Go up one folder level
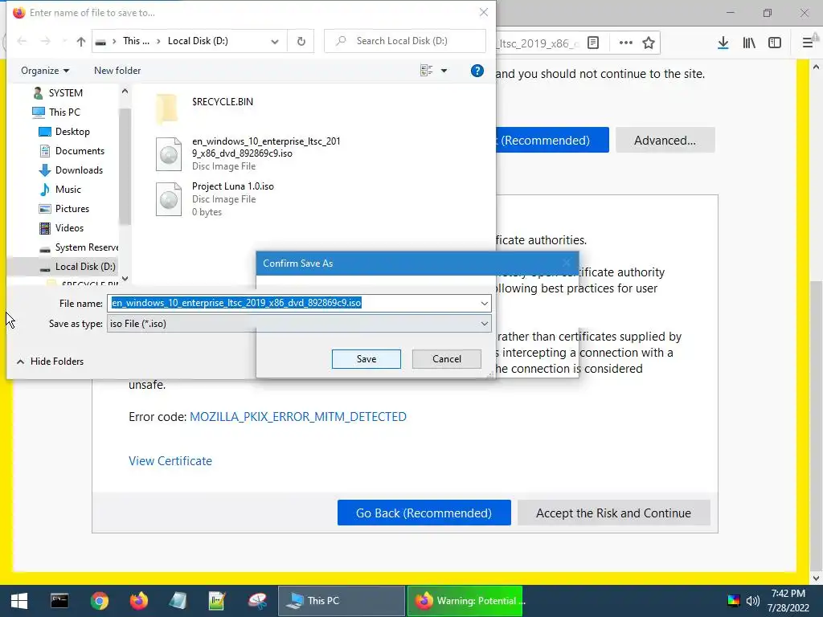Screen dimensions: 823x617 click(x=81, y=41)
